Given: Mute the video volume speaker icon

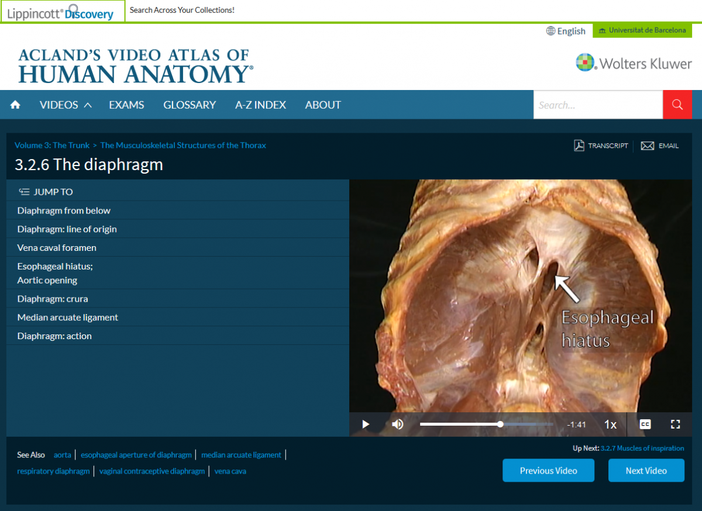Looking at the screenshot, I should click(398, 424).
